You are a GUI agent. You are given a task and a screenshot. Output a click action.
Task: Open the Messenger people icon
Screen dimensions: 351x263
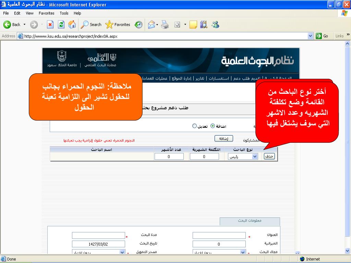click(x=215, y=25)
